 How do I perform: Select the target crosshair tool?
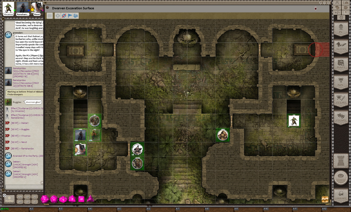coord(58,16)
